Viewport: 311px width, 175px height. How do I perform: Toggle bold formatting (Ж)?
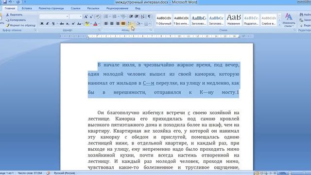click(42, 24)
